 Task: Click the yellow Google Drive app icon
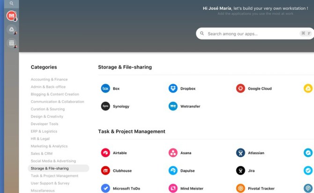pos(308,88)
